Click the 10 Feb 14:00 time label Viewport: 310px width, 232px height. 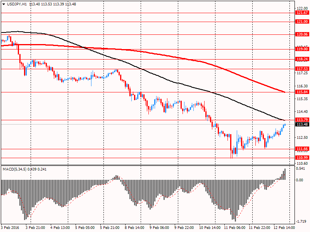209,228
